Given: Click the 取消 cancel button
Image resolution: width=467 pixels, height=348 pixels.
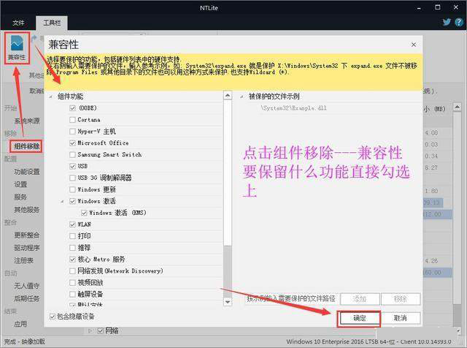Looking at the screenshot, I should click(401, 318).
